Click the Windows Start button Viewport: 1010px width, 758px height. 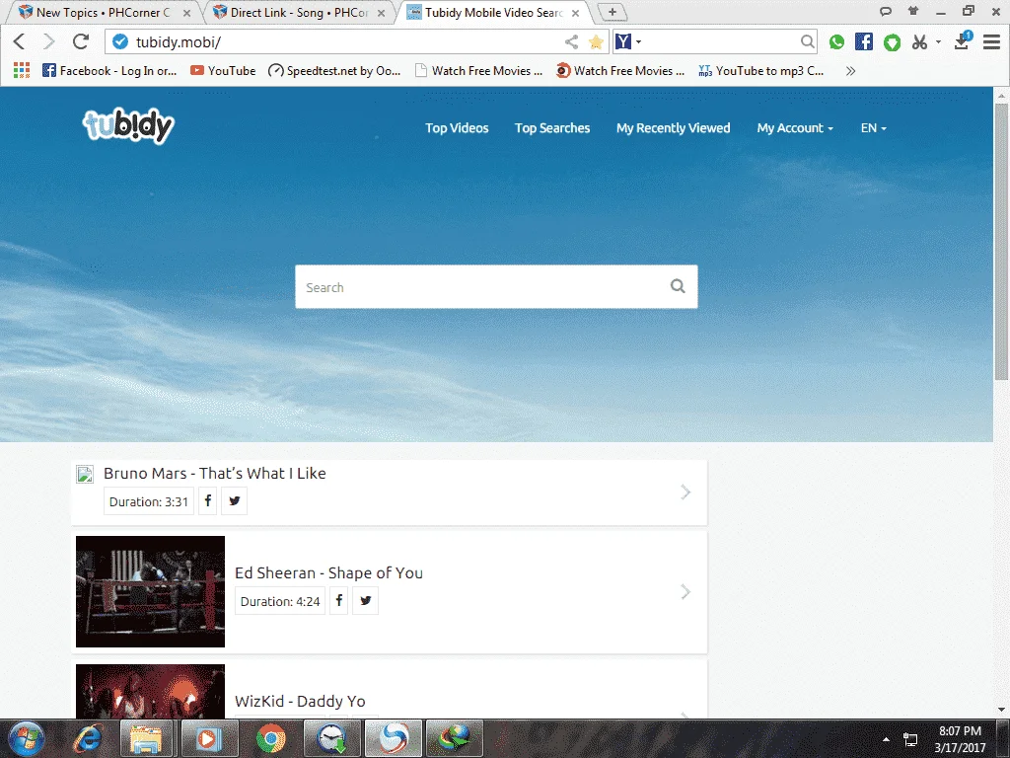(26, 738)
